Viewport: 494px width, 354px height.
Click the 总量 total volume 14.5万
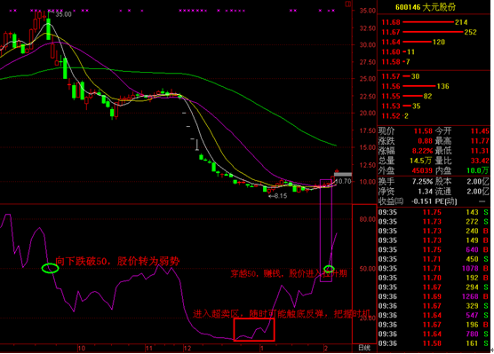tap(420, 161)
